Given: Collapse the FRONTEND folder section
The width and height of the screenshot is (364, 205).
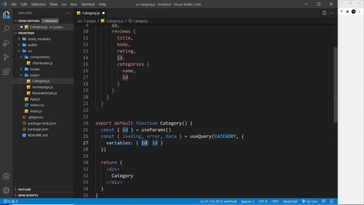Looking at the screenshot, I should (x=26, y=33).
